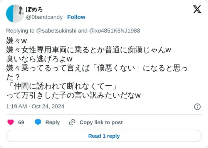208x148 pixels.
Task: Click the last tweet line about 万引き
Action: (73, 95)
